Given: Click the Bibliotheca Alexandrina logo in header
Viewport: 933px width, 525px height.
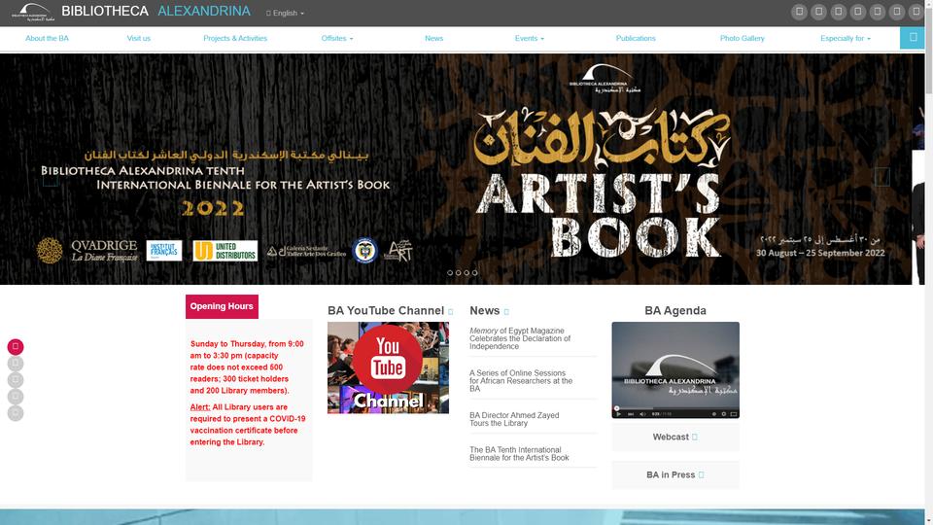Looking at the screenshot, I should 33,12.
